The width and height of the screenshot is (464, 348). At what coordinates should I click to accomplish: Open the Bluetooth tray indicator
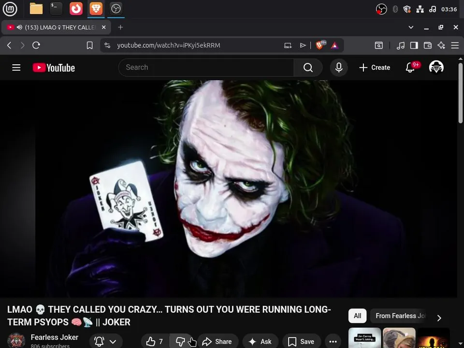click(395, 9)
